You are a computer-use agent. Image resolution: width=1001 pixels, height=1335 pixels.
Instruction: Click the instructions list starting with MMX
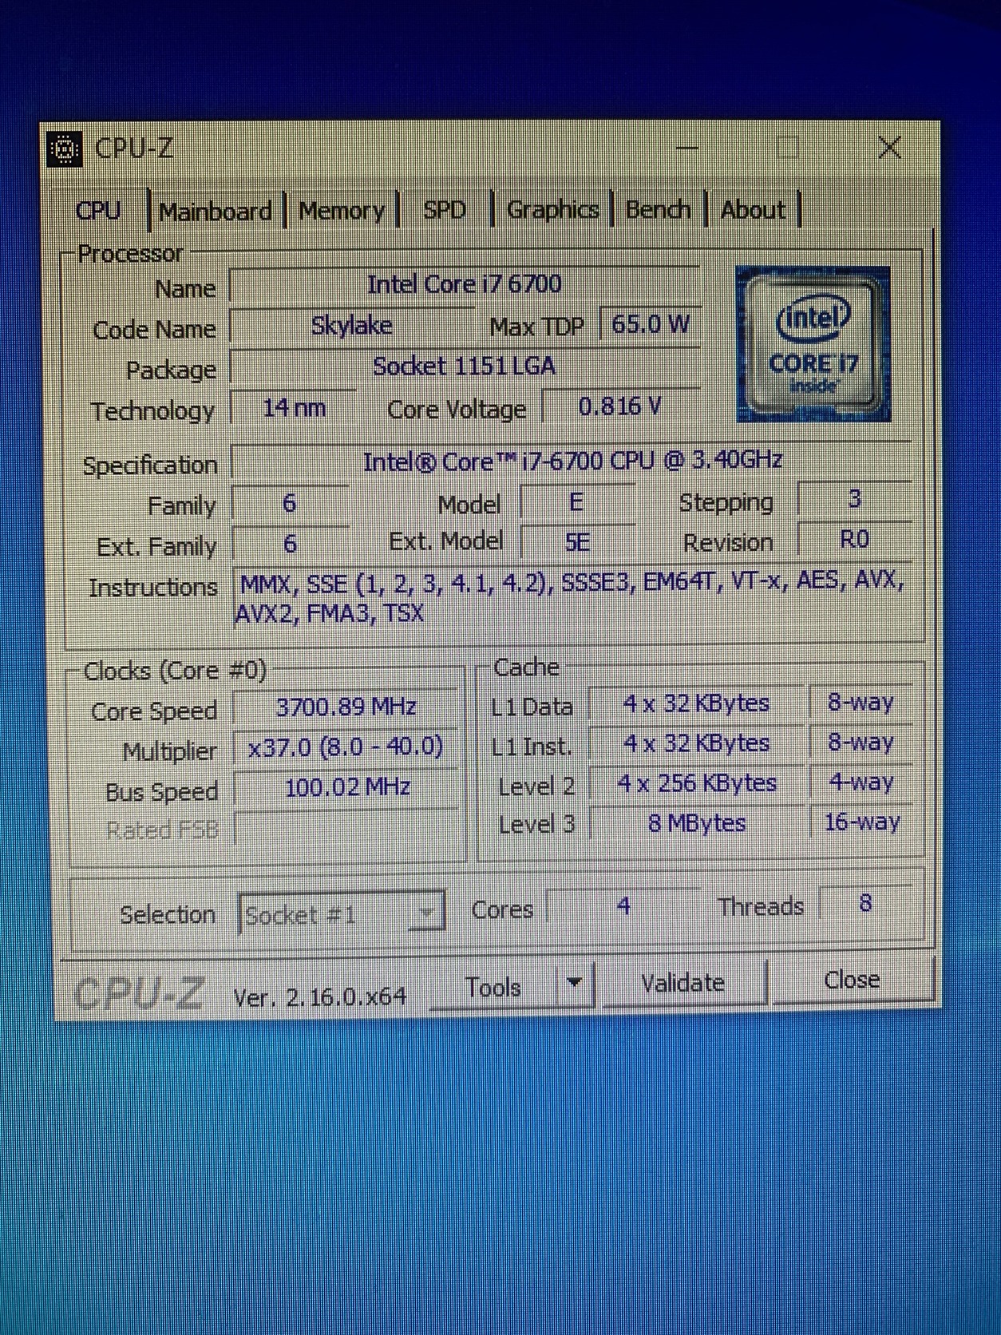tap(572, 596)
